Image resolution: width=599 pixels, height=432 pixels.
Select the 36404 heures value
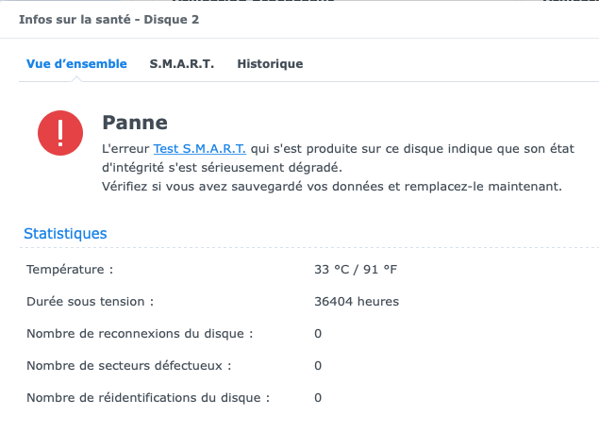[x=357, y=302]
